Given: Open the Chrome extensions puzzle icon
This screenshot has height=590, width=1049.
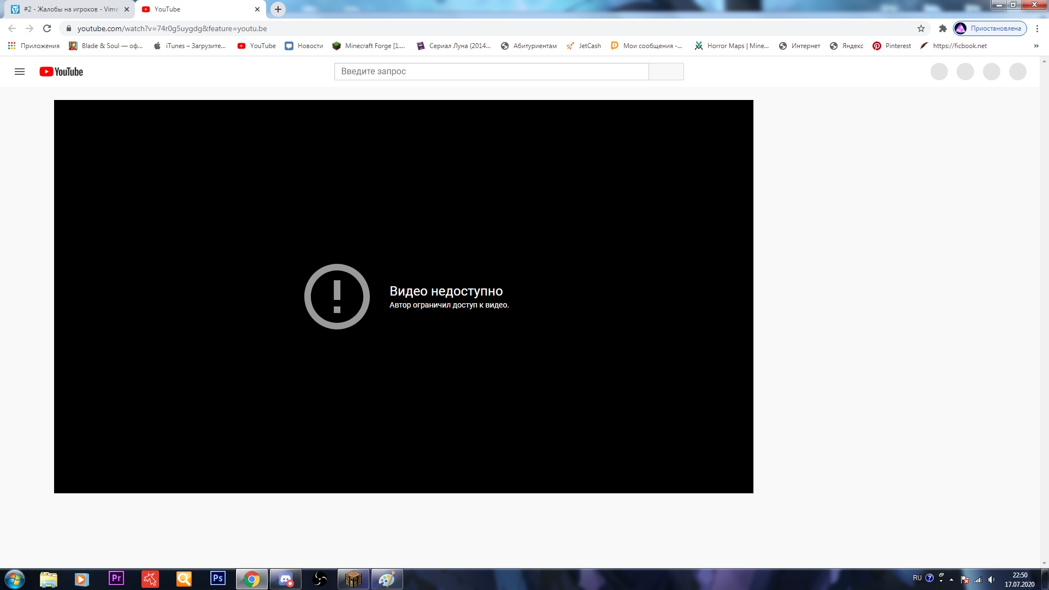Looking at the screenshot, I should (x=942, y=28).
